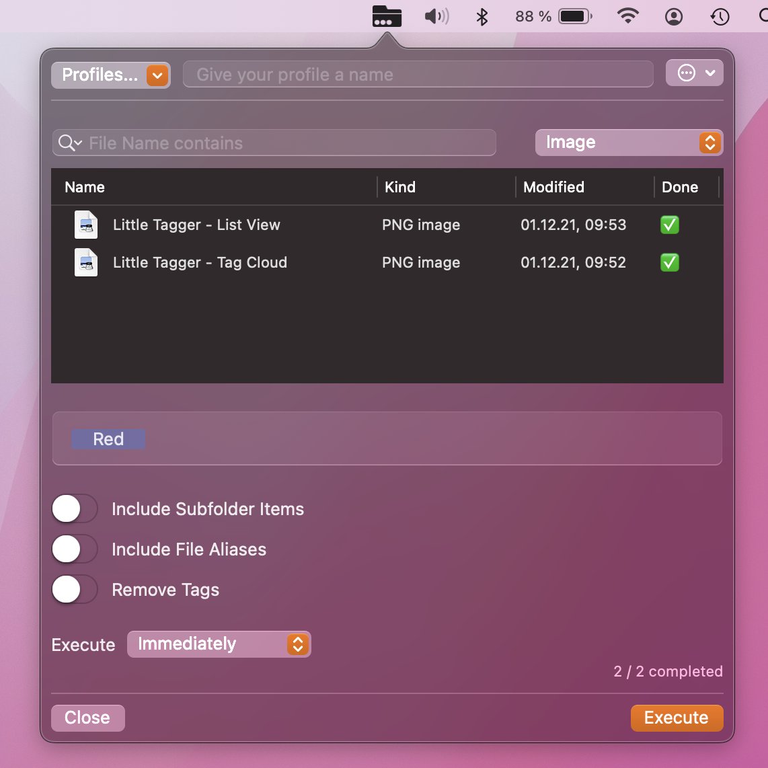Click the user account menu bar icon
This screenshot has height=768, width=768.
pos(673,17)
